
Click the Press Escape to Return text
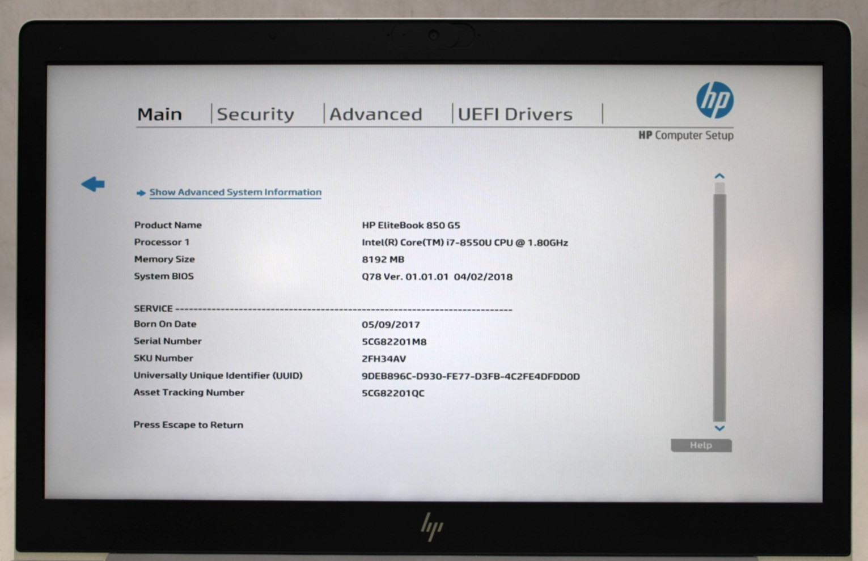tap(188, 424)
